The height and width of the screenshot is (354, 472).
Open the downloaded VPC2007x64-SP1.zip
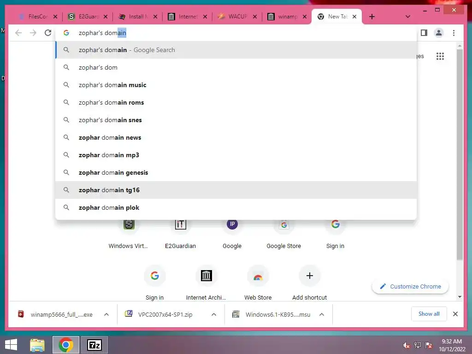165,314
